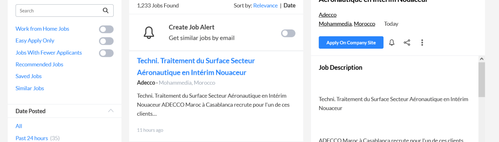Collapse the Date Posted filter section
This screenshot has width=499, height=142.
point(111,111)
